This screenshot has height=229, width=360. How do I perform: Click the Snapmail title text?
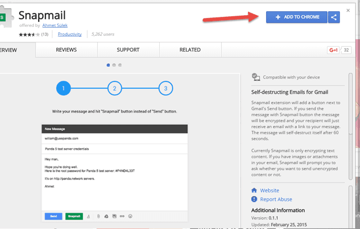[42, 15]
